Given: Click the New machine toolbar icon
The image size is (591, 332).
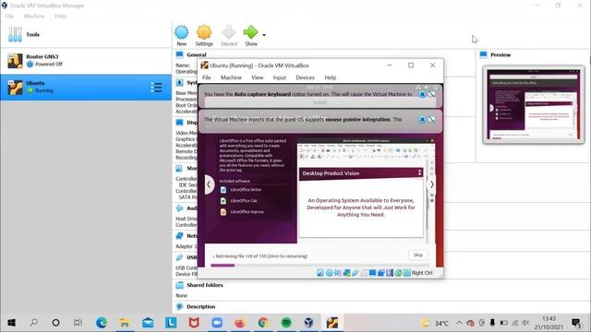Looking at the screenshot, I should tap(181, 32).
